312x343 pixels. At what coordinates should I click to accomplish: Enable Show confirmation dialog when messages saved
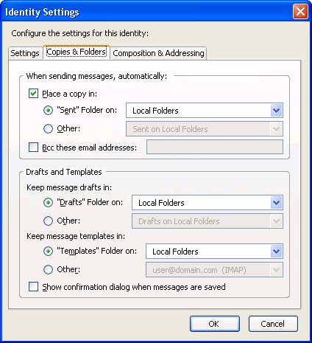pyautogui.click(x=33, y=287)
